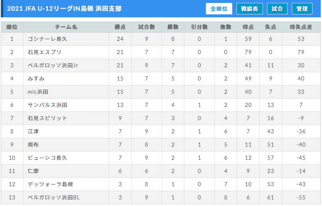Switch to the 戦績表 tab
This screenshot has width=322, height=206.
click(250, 9)
